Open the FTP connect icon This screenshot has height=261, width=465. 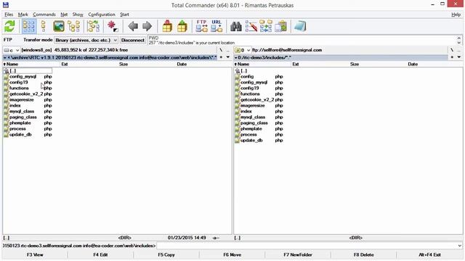coord(202,26)
